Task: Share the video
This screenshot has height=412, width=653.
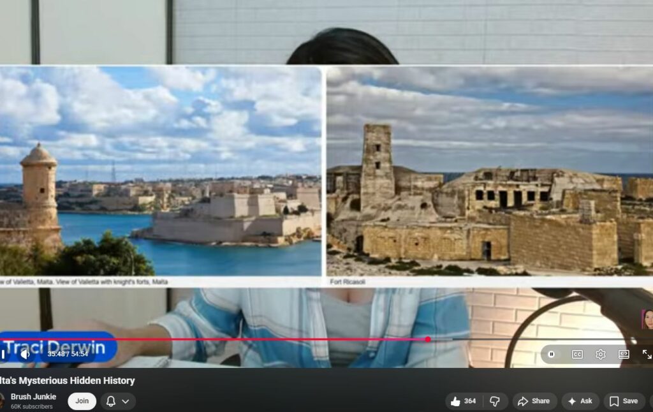Action: click(x=534, y=401)
